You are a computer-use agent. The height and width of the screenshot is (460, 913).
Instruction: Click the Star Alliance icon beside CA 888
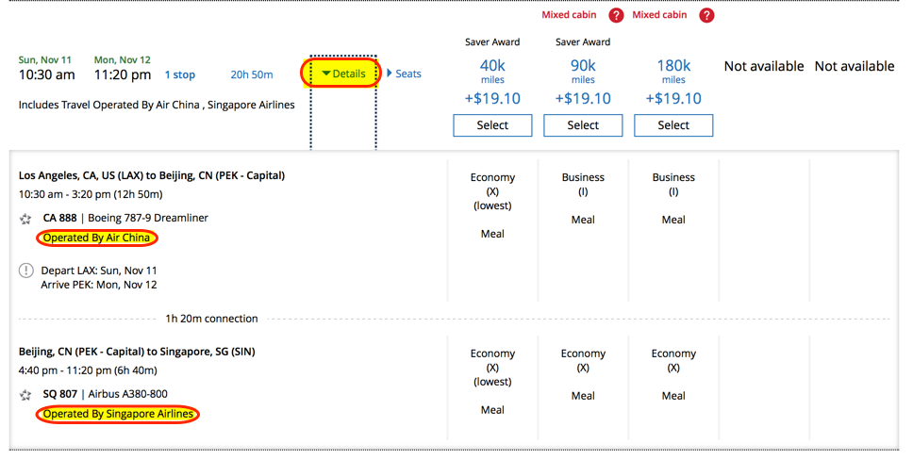[x=25, y=219]
